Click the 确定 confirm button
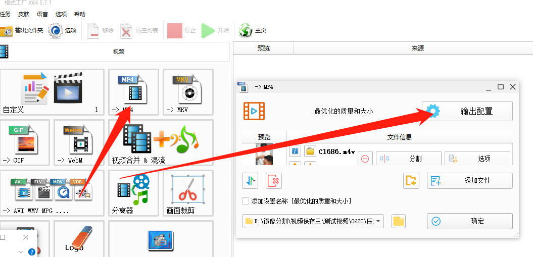 click(470, 221)
